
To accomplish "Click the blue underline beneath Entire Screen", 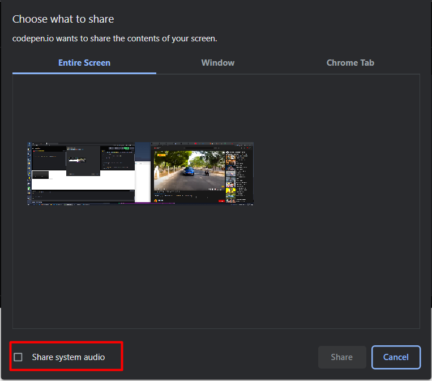I will (x=84, y=73).
